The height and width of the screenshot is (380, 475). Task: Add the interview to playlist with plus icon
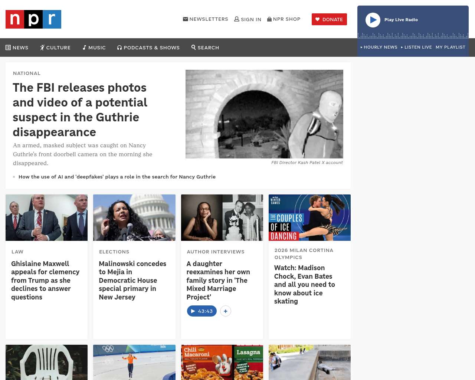226,311
